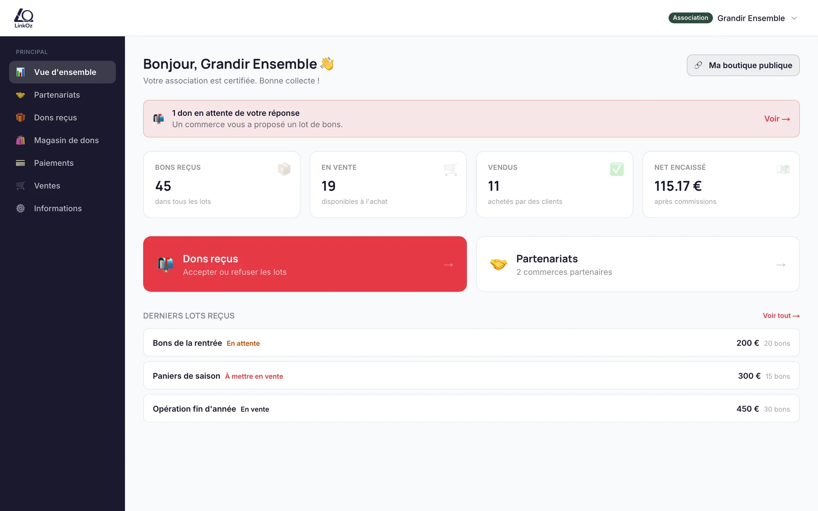The width and height of the screenshot is (818, 511).
Task: Click the Voir link in the pending donation alert
Action: (777, 119)
